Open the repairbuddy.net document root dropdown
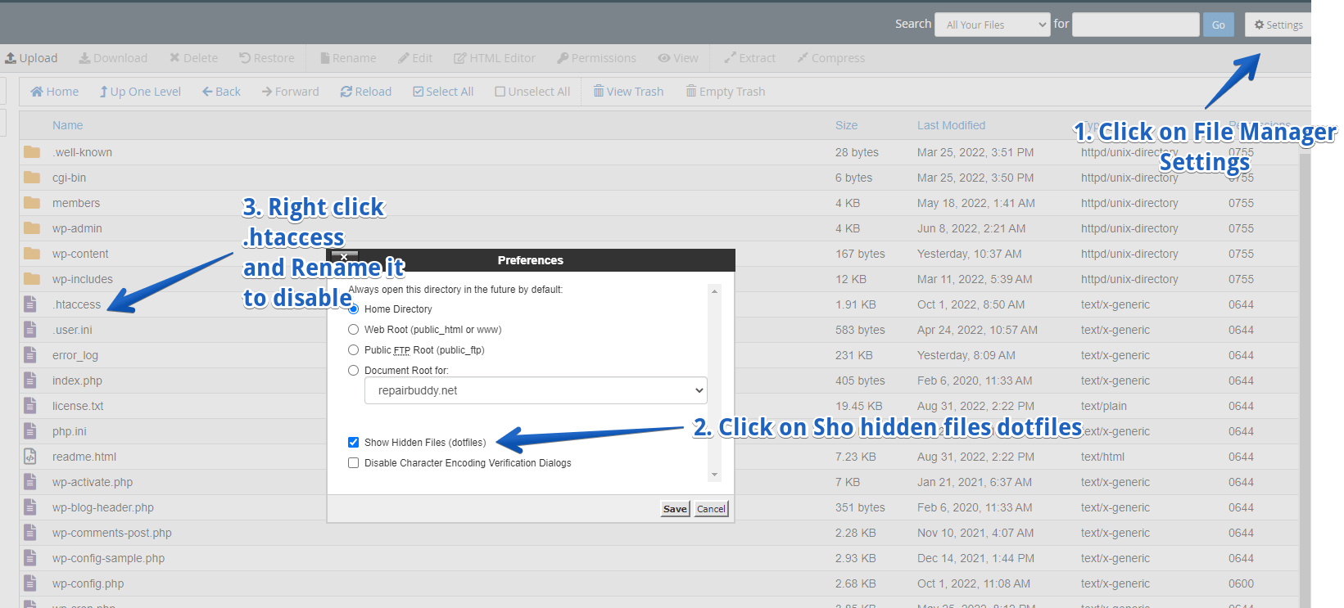1344x608 pixels. click(x=536, y=390)
